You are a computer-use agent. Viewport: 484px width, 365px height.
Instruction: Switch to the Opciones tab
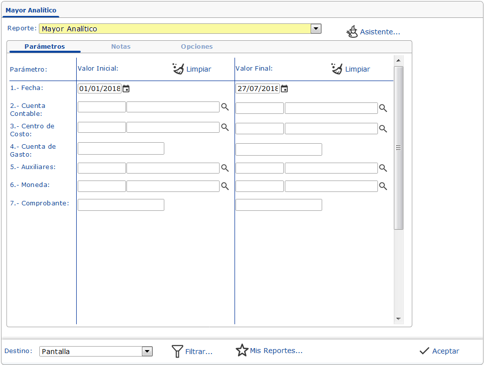197,47
